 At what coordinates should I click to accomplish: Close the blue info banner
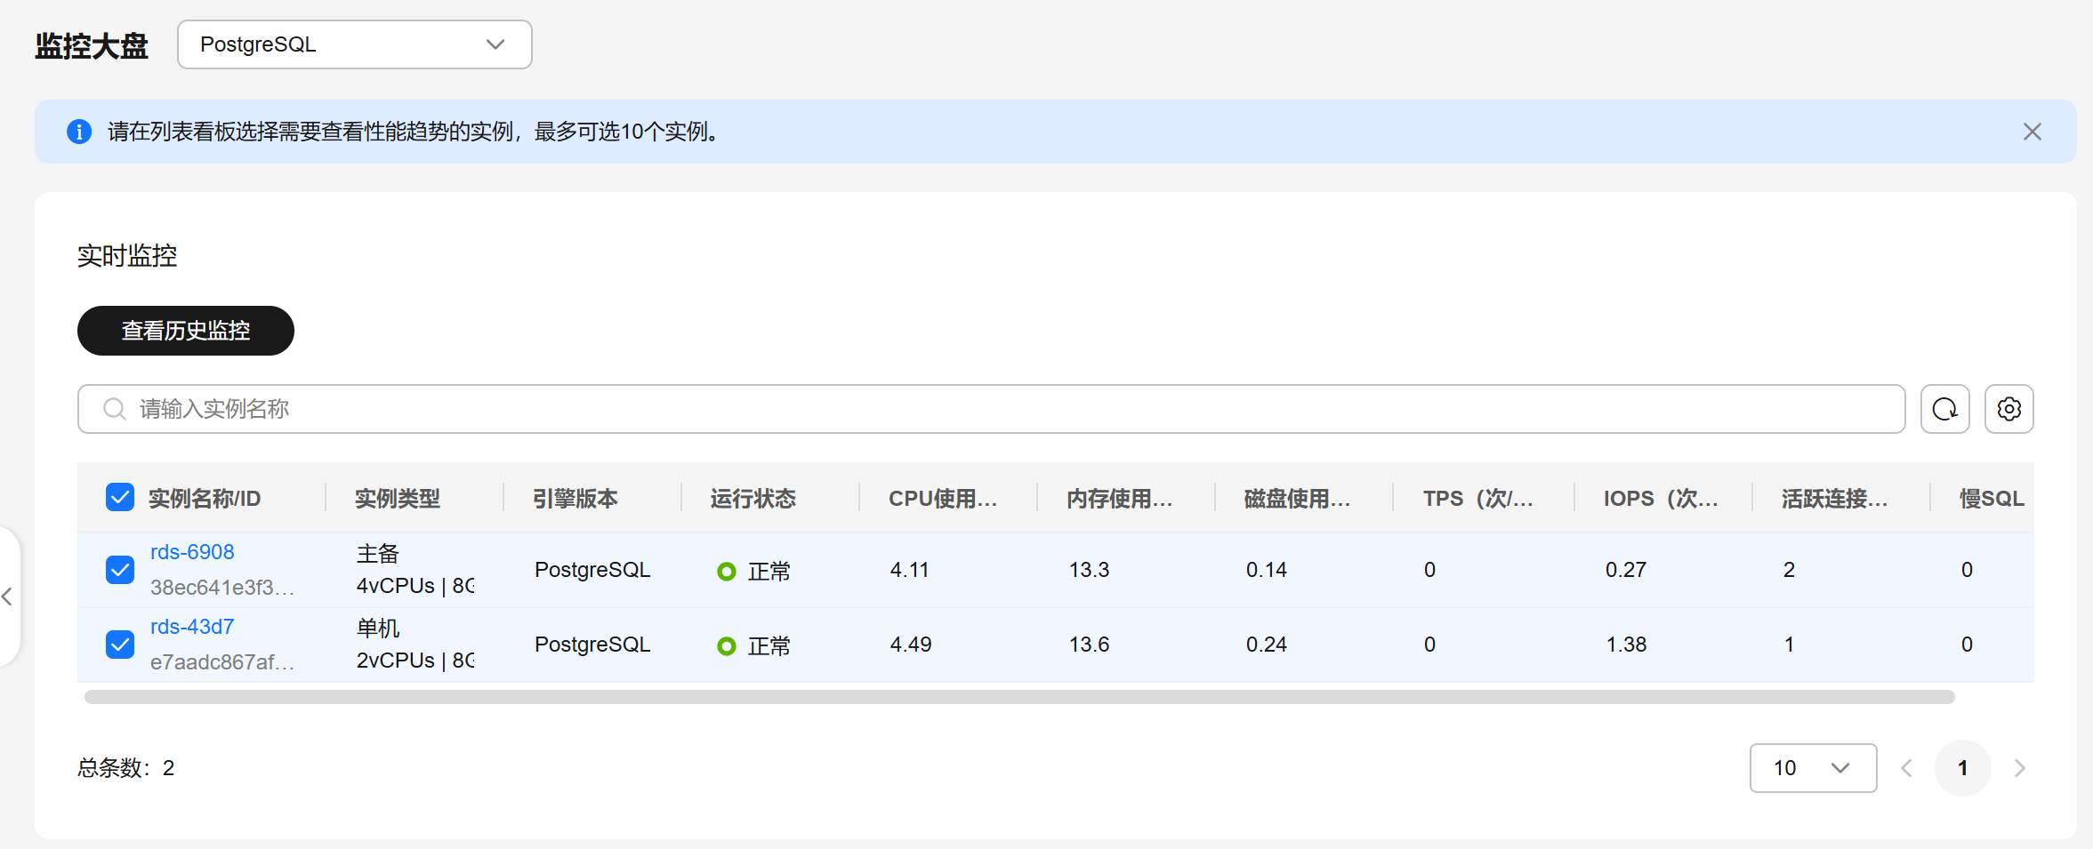click(x=2032, y=132)
